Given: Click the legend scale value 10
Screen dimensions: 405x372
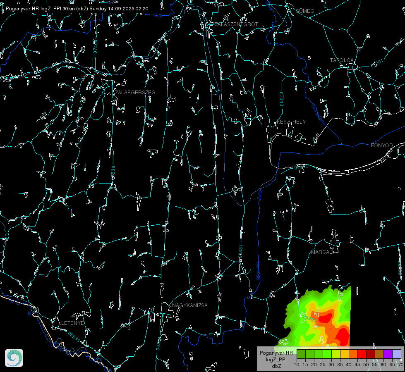Looking at the screenshot, I should click(297, 365).
